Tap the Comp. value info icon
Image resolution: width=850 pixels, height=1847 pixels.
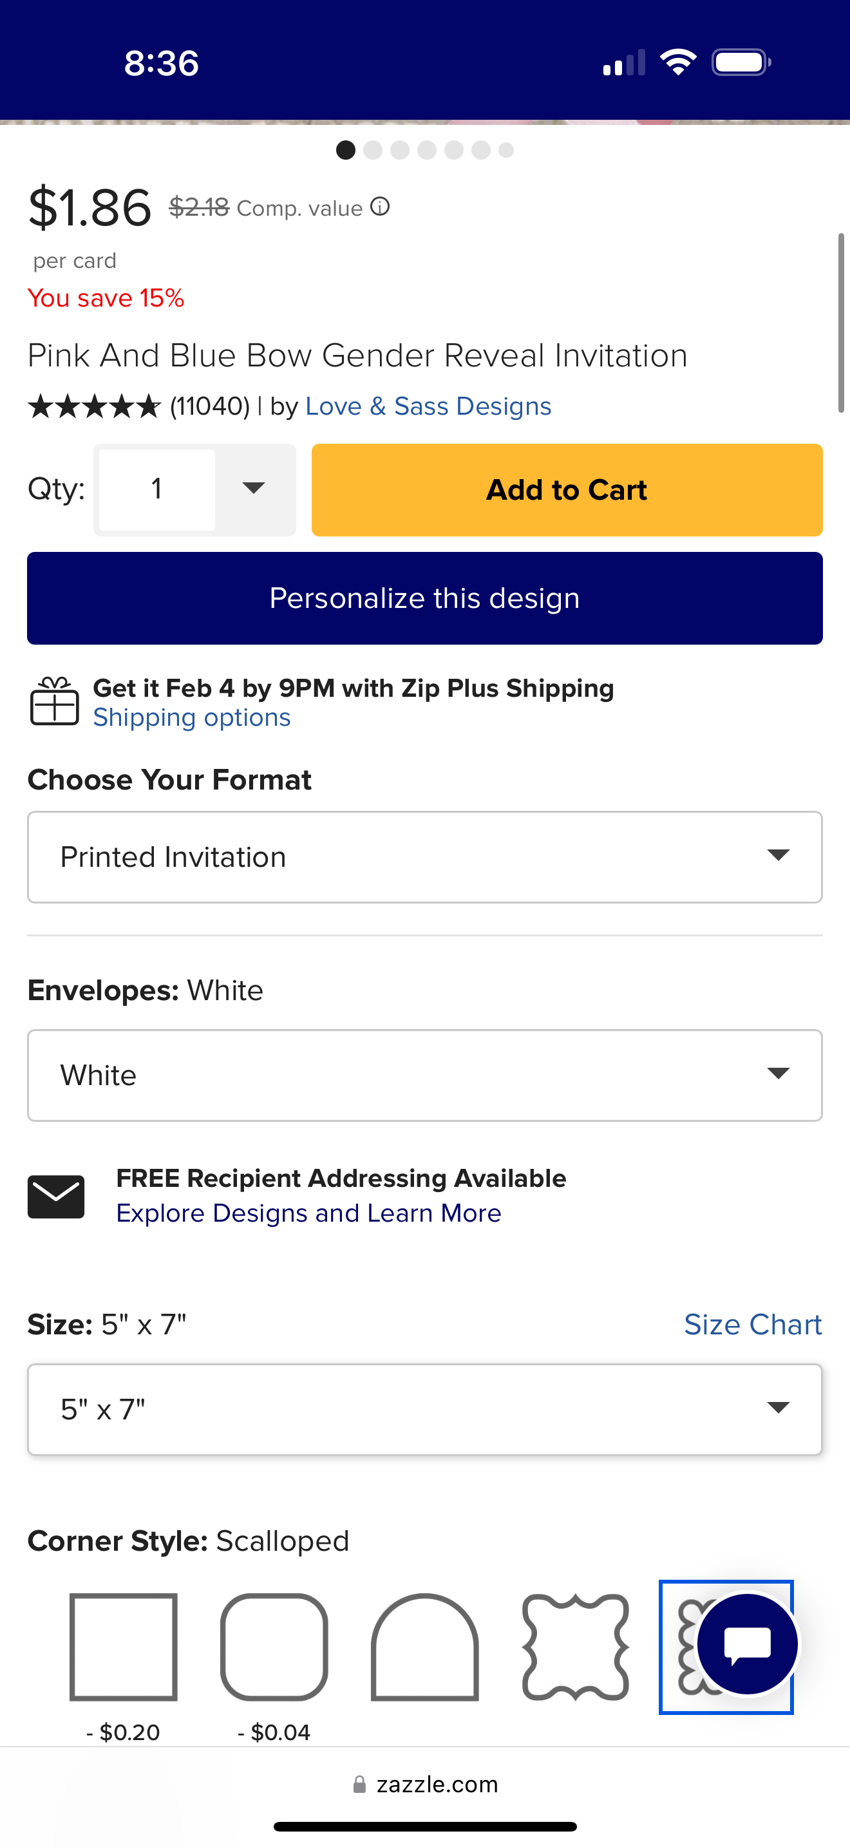pos(380,207)
